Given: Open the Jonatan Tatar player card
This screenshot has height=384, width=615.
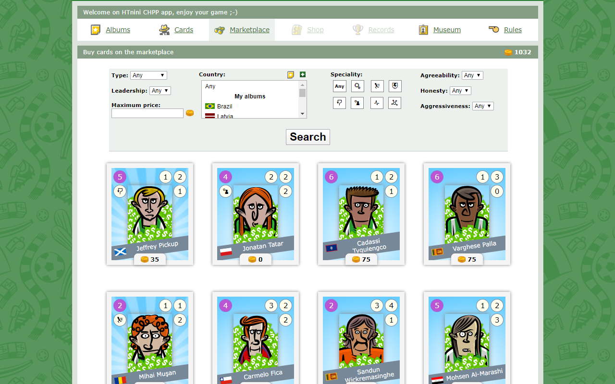Looking at the screenshot, I should pyautogui.click(x=256, y=214).
